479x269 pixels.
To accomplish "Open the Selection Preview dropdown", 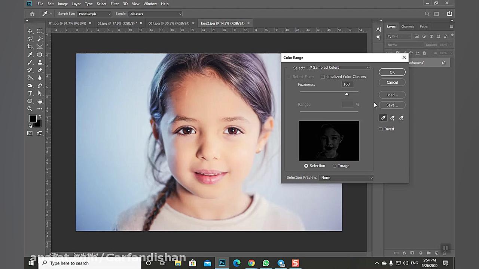I will click(x=346, y=177).
